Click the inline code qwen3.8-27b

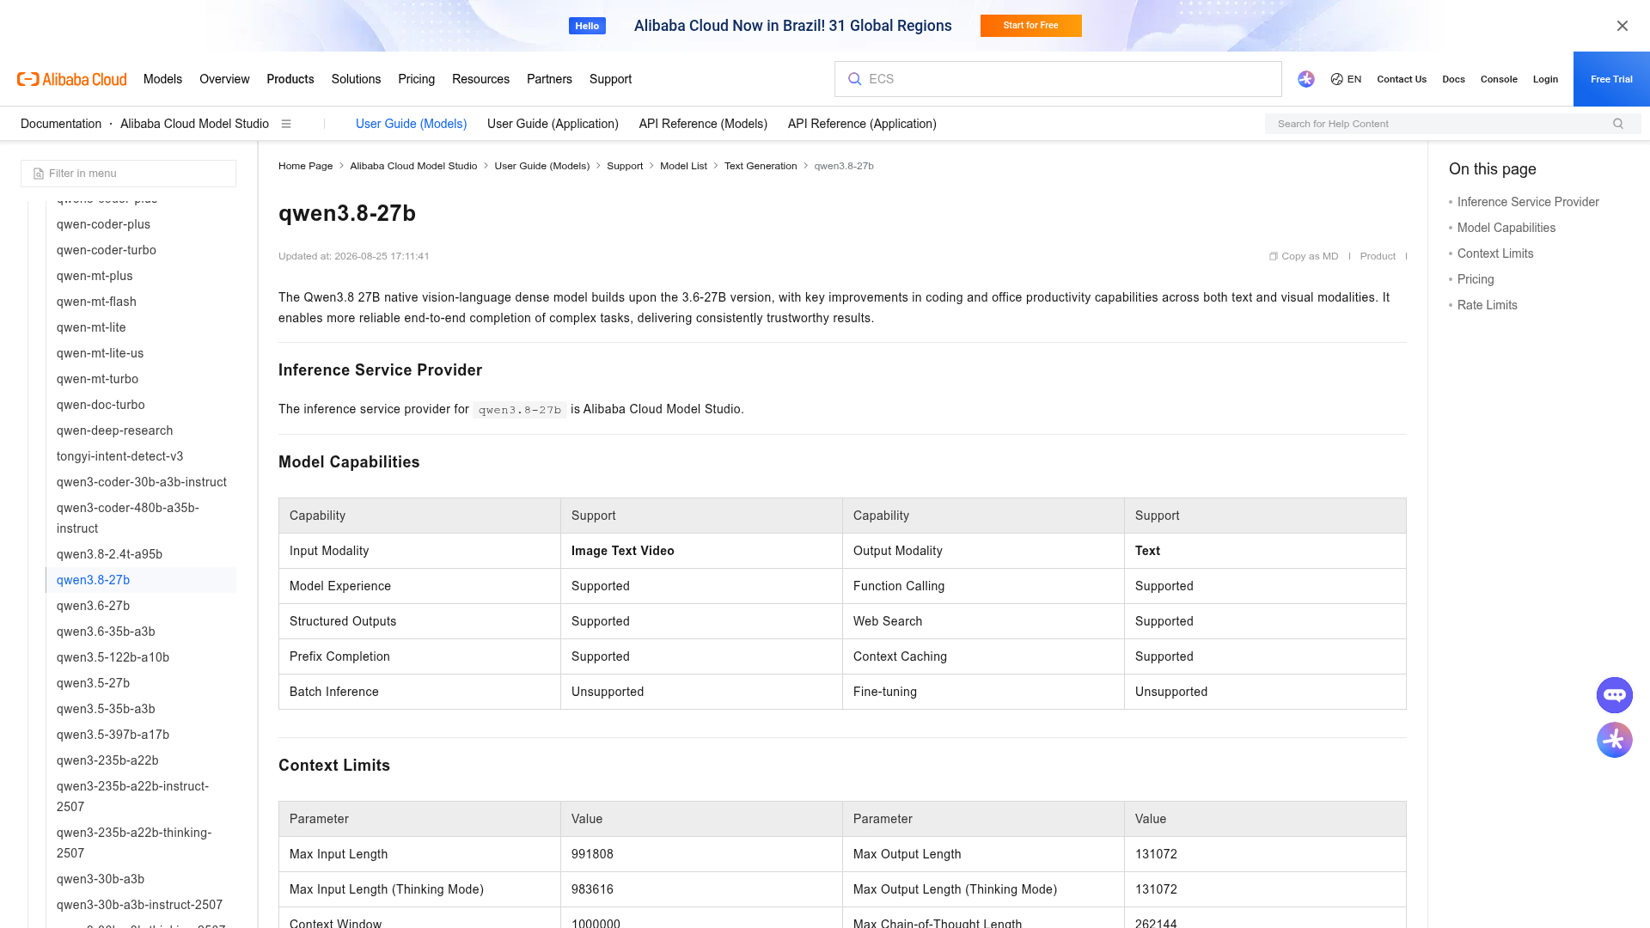(x=520, y=410)
